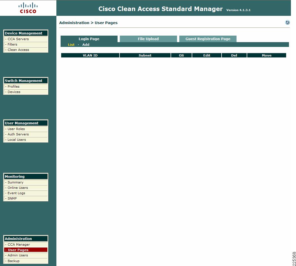This screenshot has width=296, height=266.
Task: Open Local Users page
Action: 26,140
